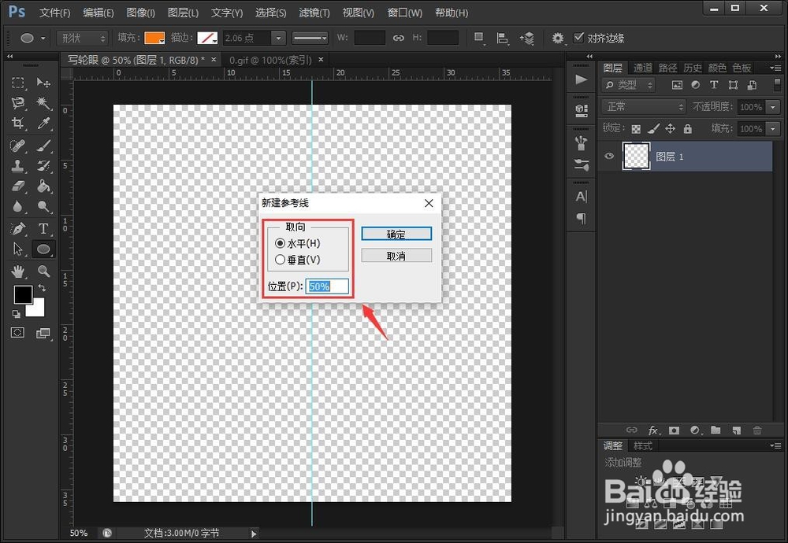Select the Hand tool
788x543 pixels.
[18, 271]
